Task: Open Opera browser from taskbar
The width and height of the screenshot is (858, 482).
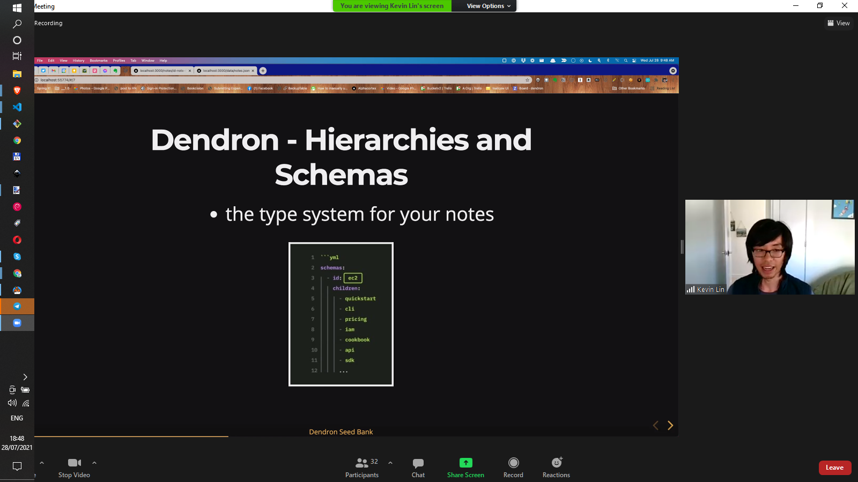Action: [17, 240]
